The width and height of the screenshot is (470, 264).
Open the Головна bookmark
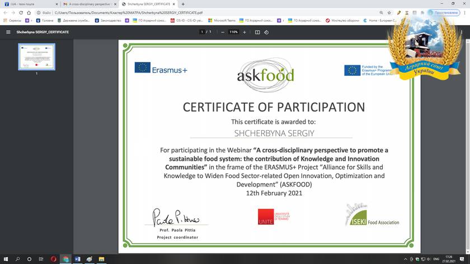click(45, 20)
